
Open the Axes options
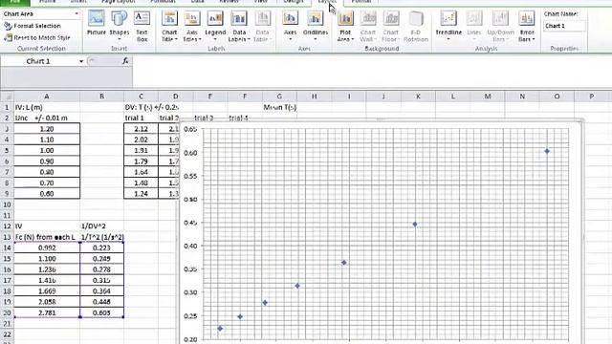[290, 26]
